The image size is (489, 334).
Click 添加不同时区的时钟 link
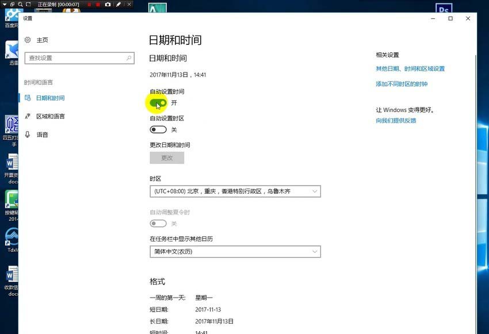point(402,84)
